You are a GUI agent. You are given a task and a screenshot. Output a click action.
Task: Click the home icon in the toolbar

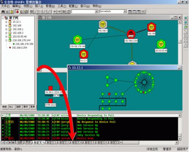pyautogui.click(x=68, y=12)
